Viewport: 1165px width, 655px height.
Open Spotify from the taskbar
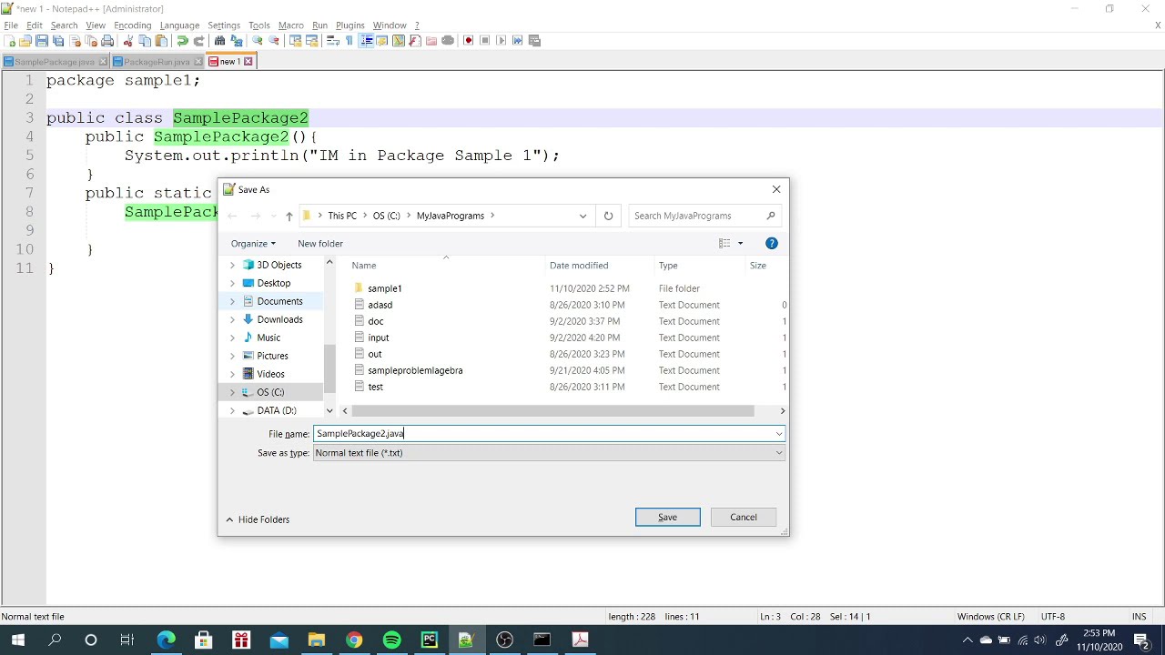pos(391,640)
